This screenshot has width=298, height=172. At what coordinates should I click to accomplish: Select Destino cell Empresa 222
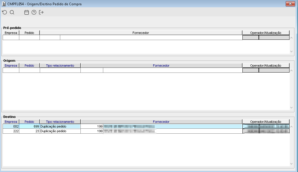11,131
